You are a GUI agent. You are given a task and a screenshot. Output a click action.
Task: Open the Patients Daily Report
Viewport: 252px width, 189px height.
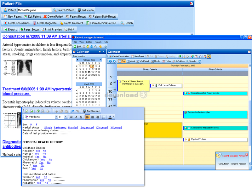pos(102,17)
